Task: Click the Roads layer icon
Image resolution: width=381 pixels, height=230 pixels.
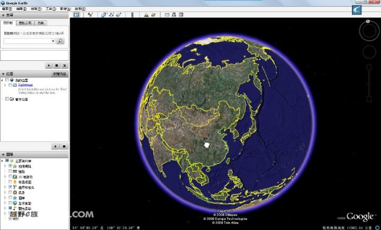Action: (x=15, y=171)
